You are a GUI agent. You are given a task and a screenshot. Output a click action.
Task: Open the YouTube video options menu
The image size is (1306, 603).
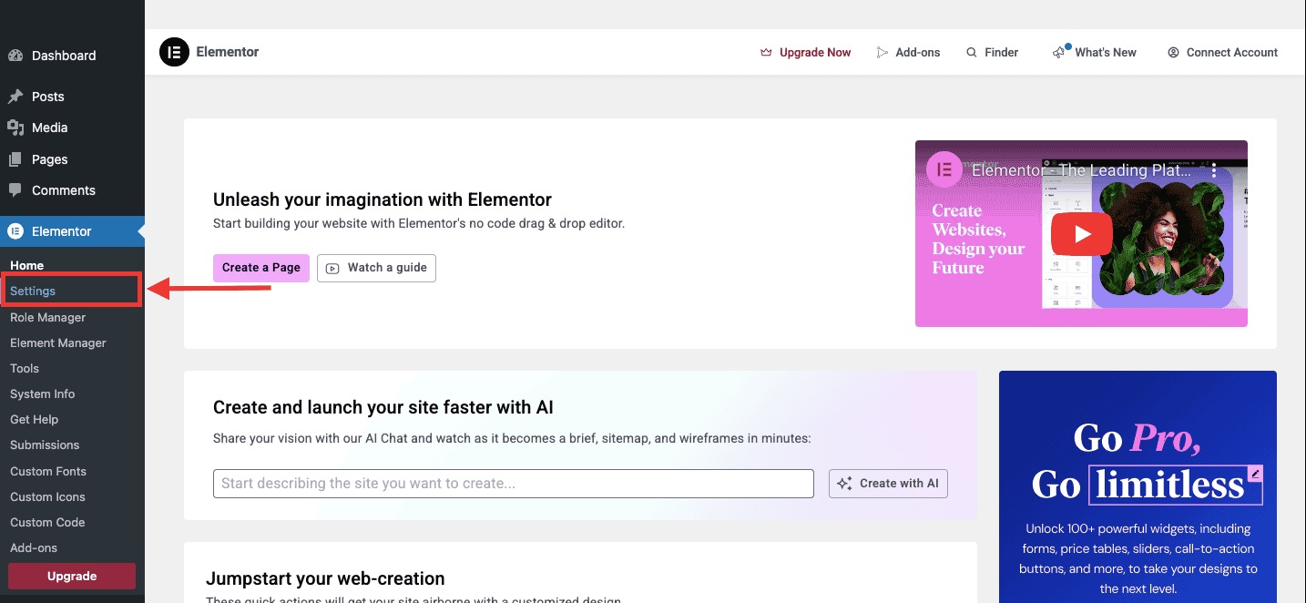click(1214, 170)
